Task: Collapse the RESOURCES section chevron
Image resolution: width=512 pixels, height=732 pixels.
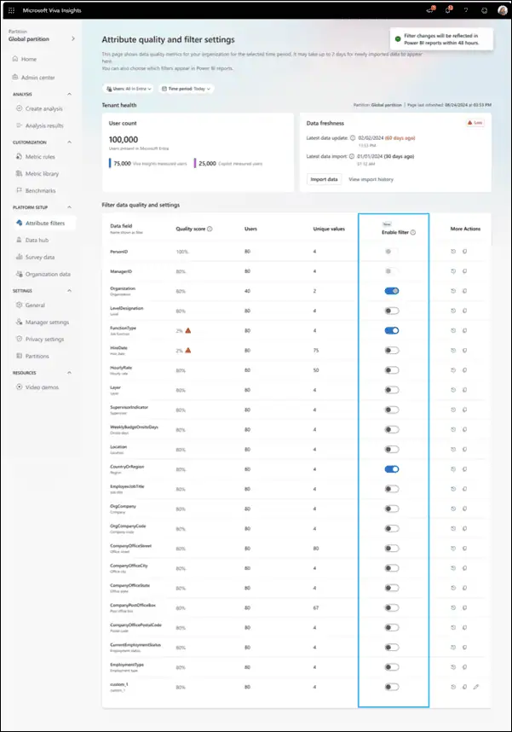Action: point(70,373)
